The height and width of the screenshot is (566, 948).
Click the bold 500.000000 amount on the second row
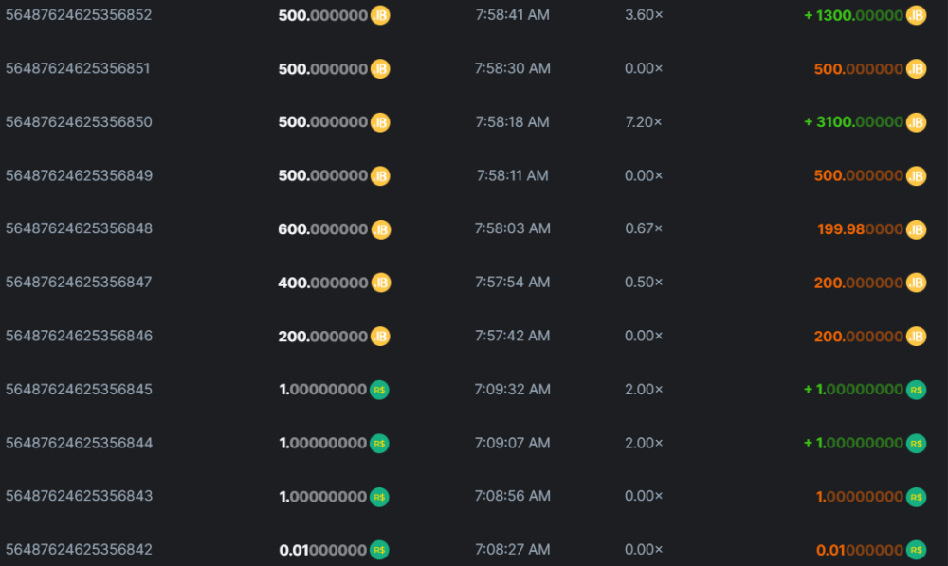(323, 68)
